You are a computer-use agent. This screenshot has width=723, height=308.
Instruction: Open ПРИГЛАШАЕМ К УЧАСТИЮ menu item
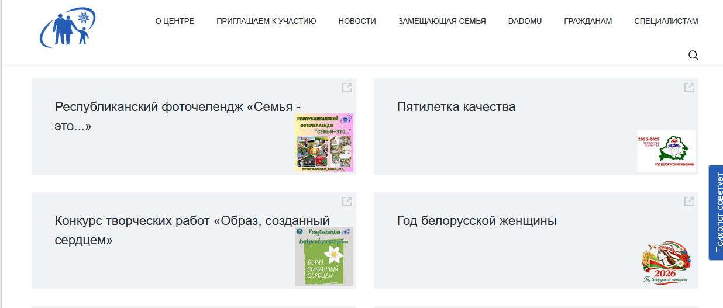[266, 22]
